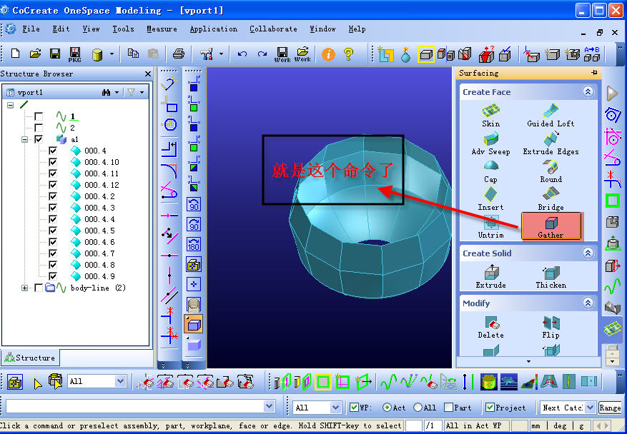Open the bottom toolbar All dropdown

click(120, 381)
